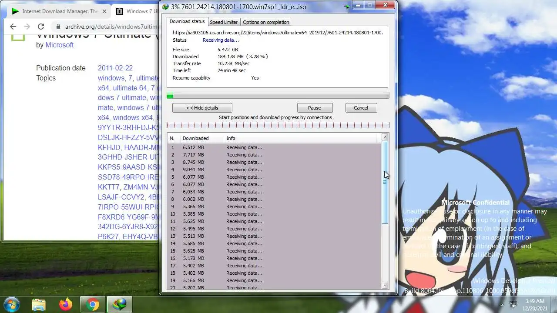The height and width of the screenshot is (313, 557).
Task: Select connection row 2 with 7.717 MB
Action: (274, 155)
